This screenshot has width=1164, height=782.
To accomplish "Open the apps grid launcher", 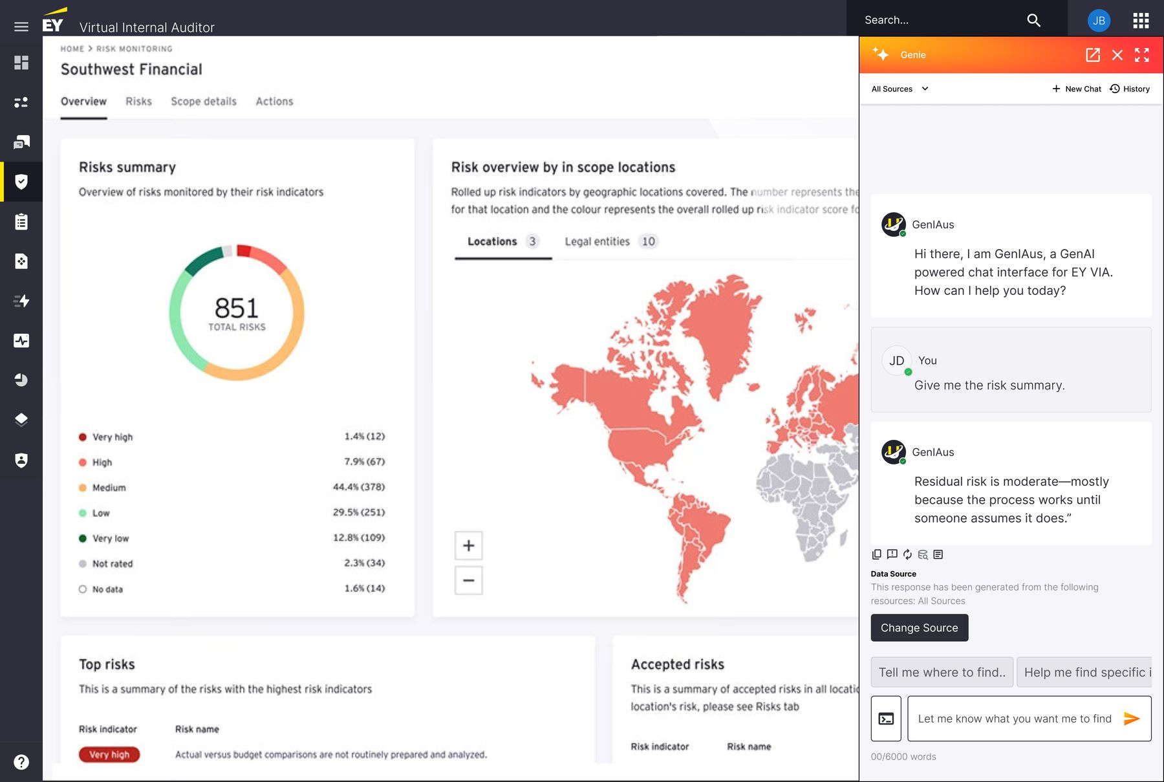I will pyautogui.click(x=1141, y=20).
